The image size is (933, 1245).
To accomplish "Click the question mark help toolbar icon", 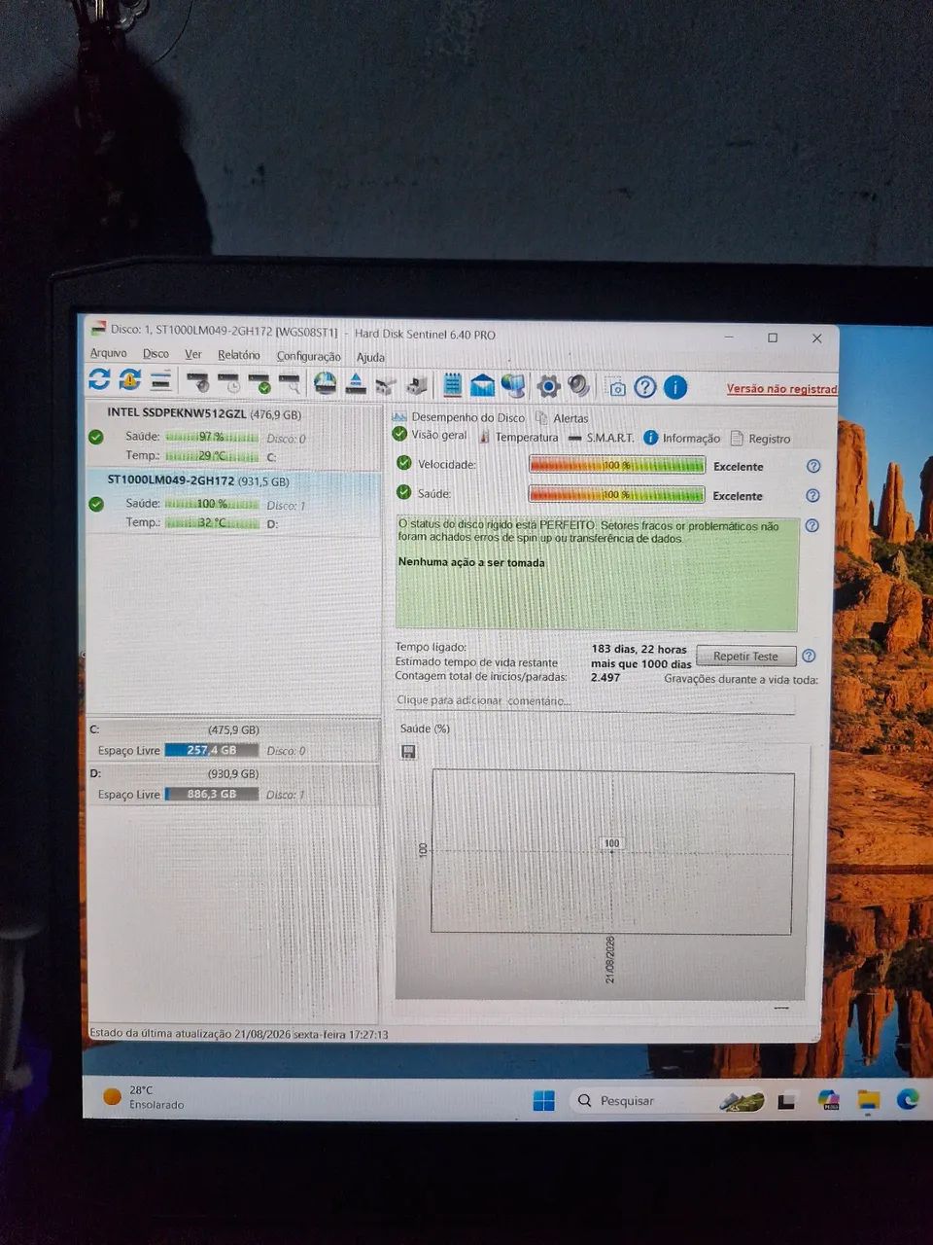I will pos(645,387).
